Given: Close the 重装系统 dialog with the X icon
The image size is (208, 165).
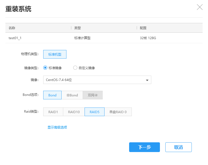Looking at the screenshot, I should (x=200, y=7).
